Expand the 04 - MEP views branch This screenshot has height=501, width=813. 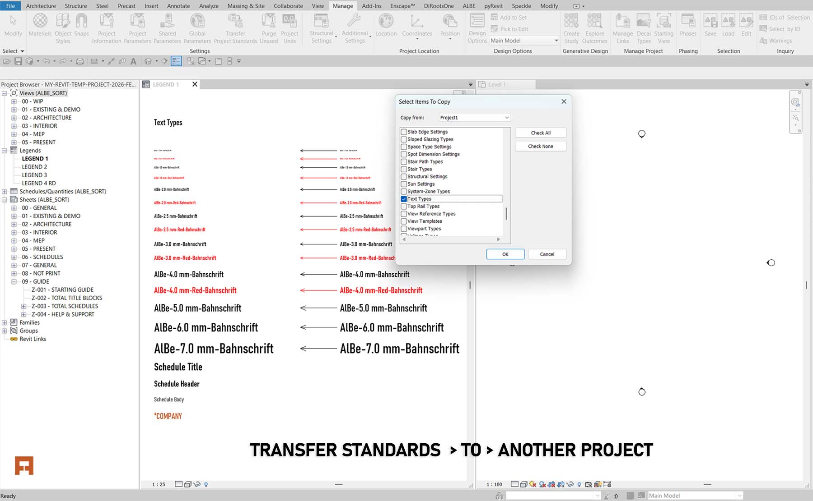[14, 134]
